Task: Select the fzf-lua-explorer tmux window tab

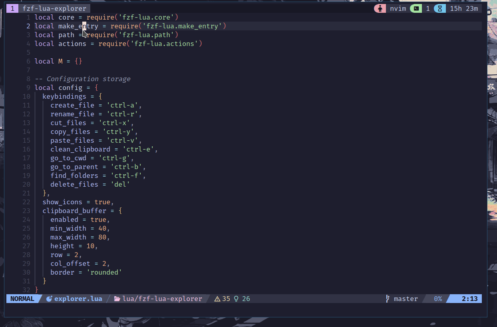Action: coord(54,8)
